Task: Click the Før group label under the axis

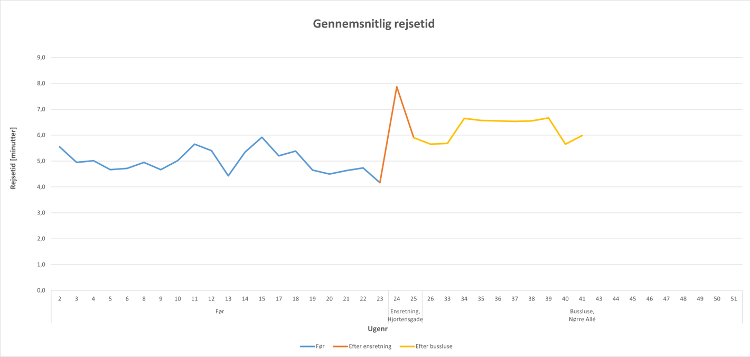Action: [x=220, y=312]
